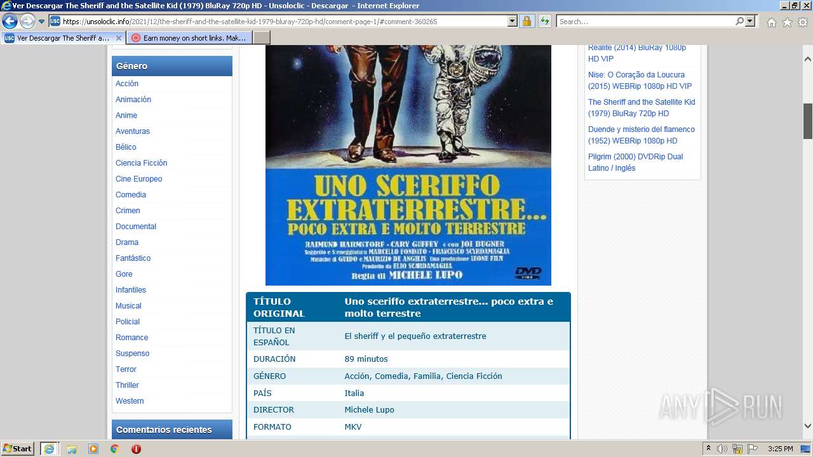Open The Sheriff and the Satellite Kid link

[642, 108]
